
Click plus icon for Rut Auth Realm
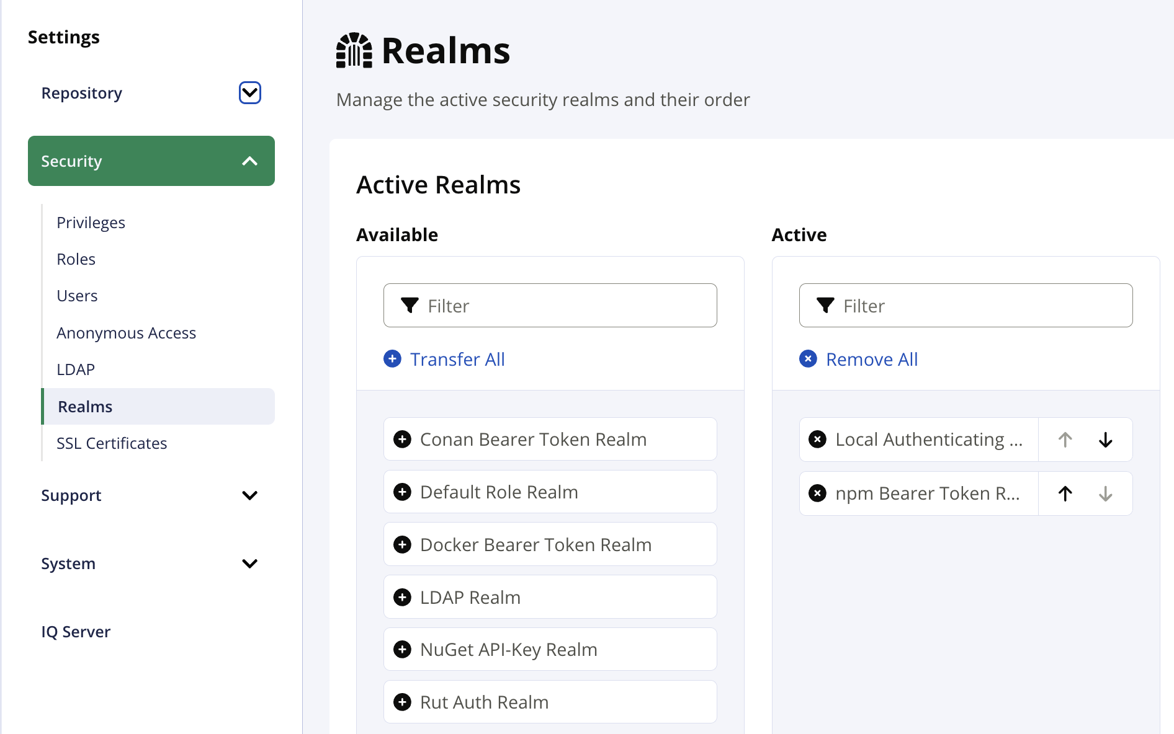[x=403, y=702]
